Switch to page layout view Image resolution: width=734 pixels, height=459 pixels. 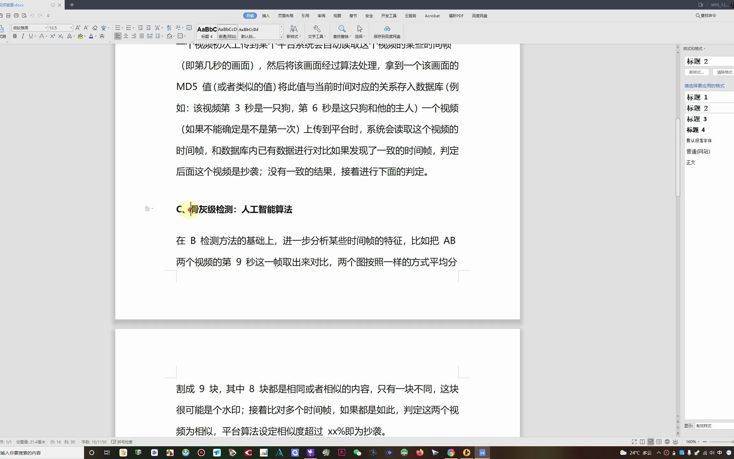tap(651, 442)
